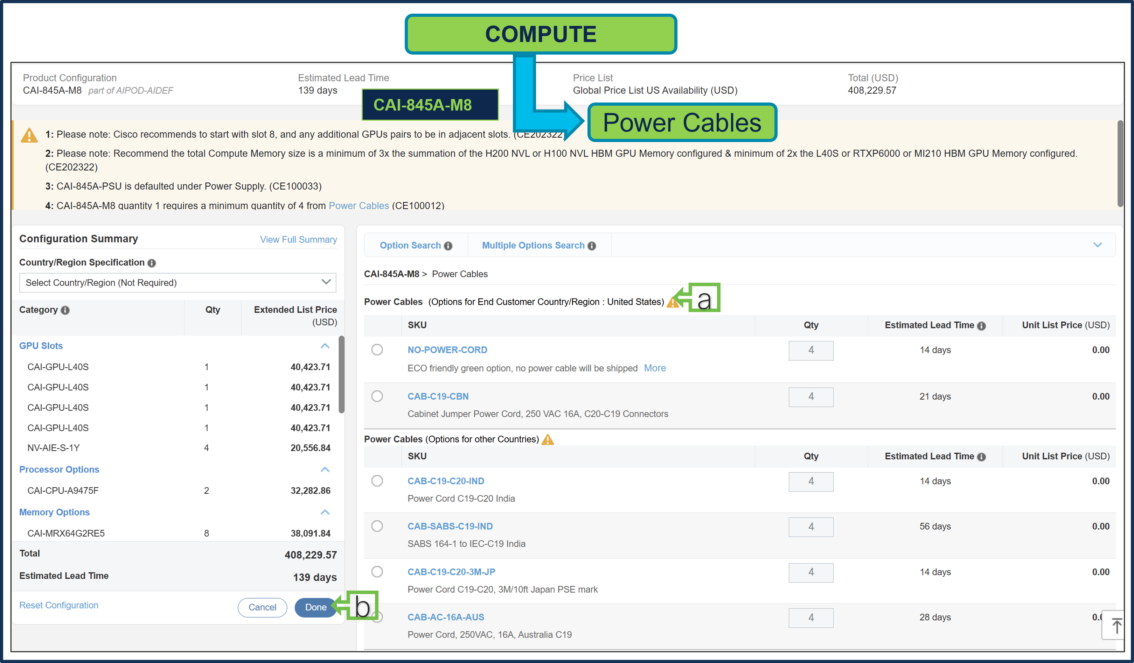Screen dimensions: 1134x663
Task: Open the Select Country/Region dropdown
Action: tap(177, 282)
